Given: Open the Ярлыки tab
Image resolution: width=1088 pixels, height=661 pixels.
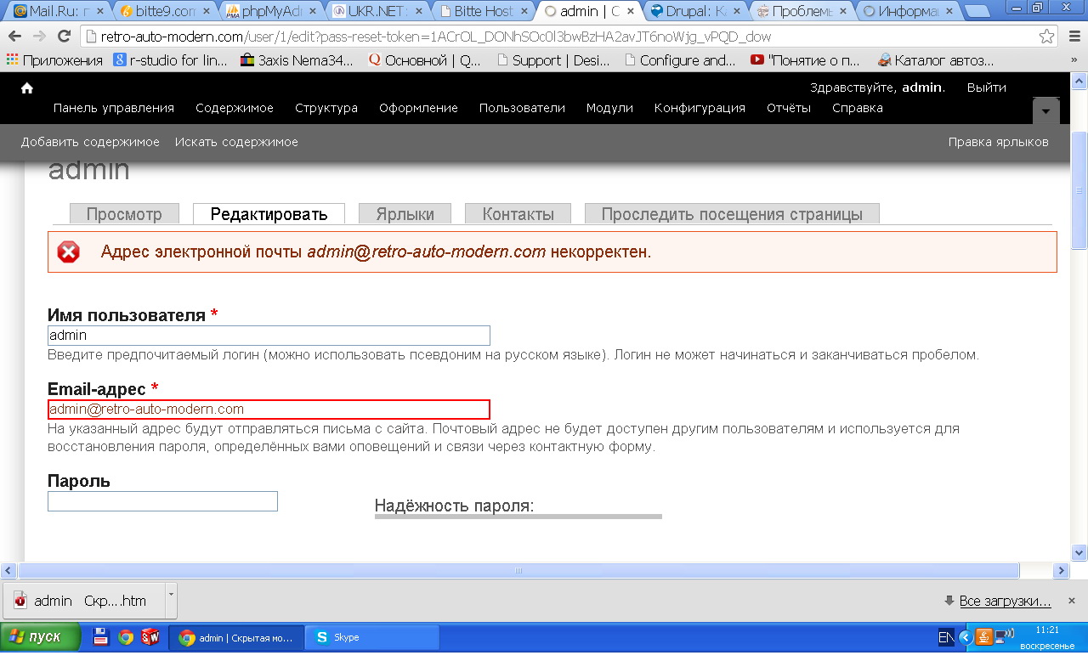Looking at the screenshot, I should (x=405, y=214).
